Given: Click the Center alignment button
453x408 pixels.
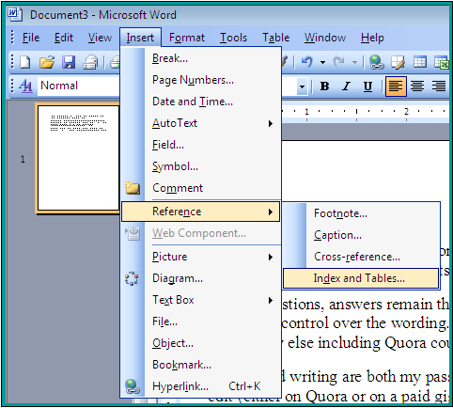Looking at the screenshot, I should (417, 86).
